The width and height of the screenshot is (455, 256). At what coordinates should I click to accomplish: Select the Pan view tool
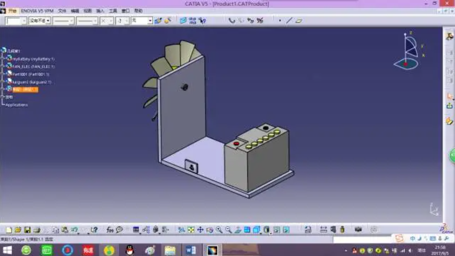pos(201,230)
